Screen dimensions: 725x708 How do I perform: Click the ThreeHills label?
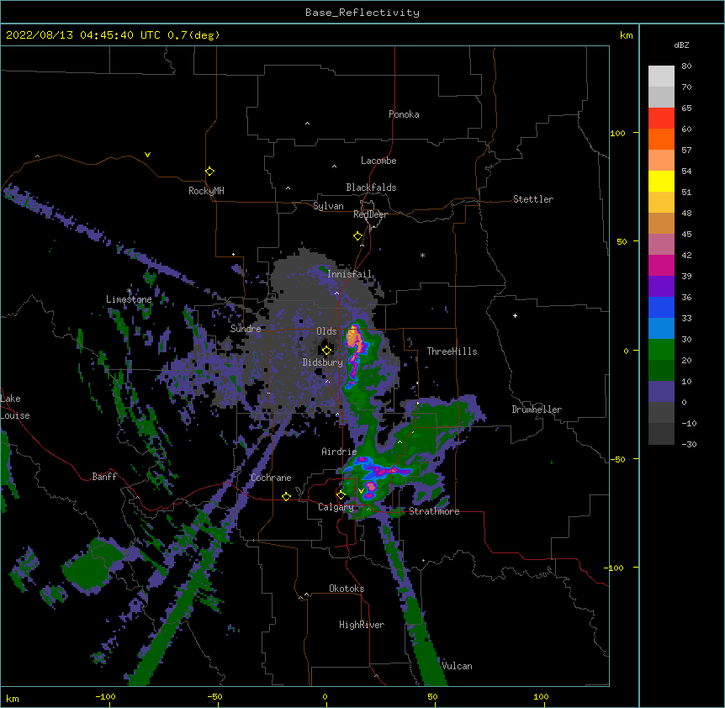[452, 351]
